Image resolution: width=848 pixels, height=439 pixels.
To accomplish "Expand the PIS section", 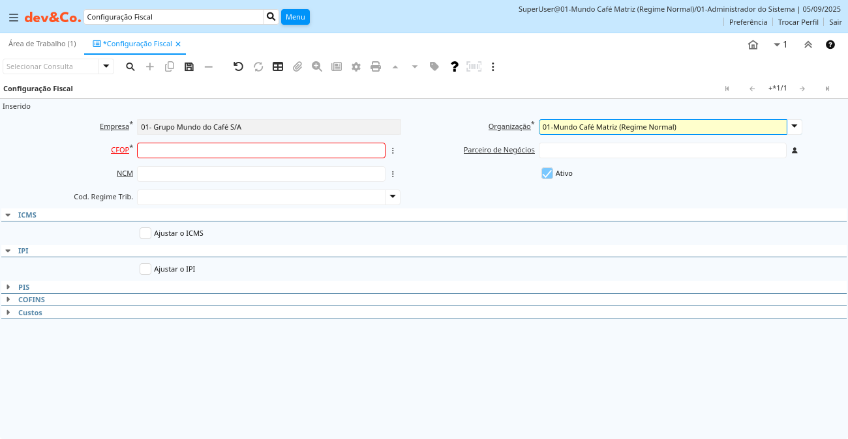I will (23, 287).
